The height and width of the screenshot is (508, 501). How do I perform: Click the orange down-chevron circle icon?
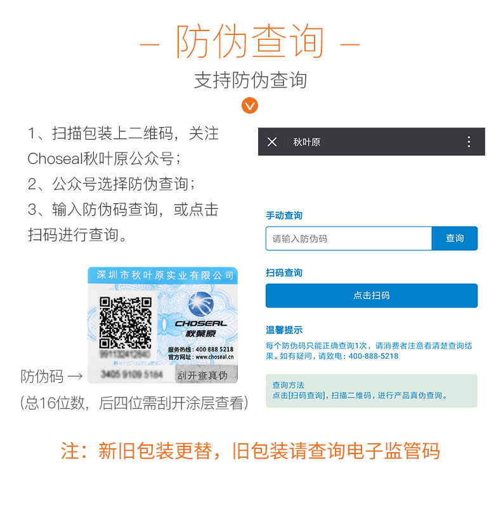click(x=250, y=105)
